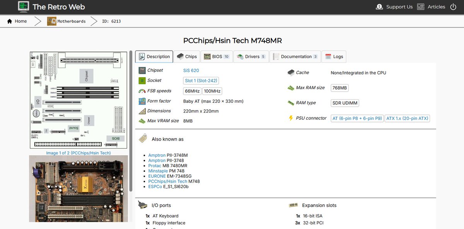Click The Retro Web monitor logo

23,7
